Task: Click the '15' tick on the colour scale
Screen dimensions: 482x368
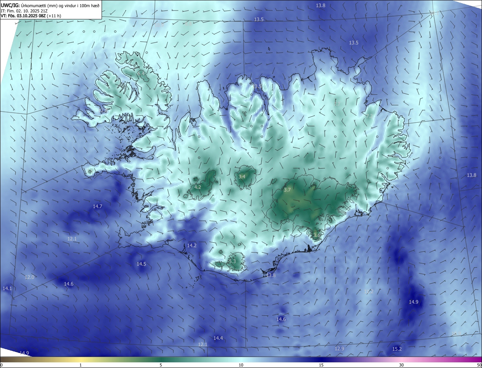Action: 321,365
